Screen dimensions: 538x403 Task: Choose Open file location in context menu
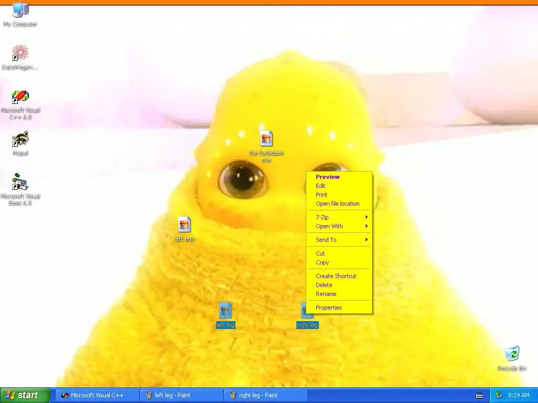pyautogui.click(x=339, y=204)
